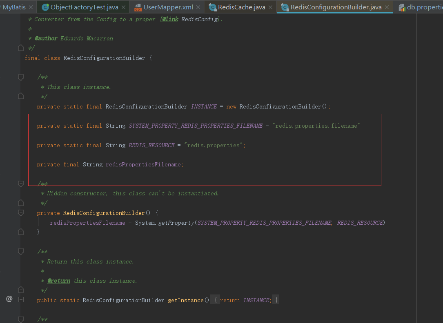This screenshot has height=323, width=443.
Task: Click 'return INSTANCE' in getInstance body
Action: [245, 300]
